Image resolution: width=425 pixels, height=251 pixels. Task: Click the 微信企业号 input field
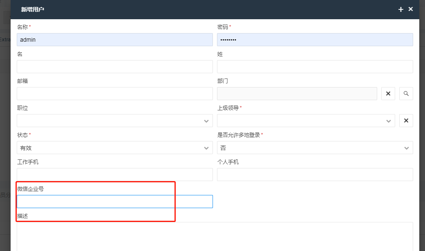coord(115,202)
